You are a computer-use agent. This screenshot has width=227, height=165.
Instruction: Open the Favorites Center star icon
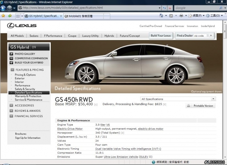(3, 16)
